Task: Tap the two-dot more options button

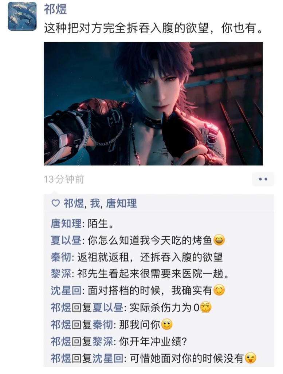Action: pyautogui.click(x=263, y=179)
